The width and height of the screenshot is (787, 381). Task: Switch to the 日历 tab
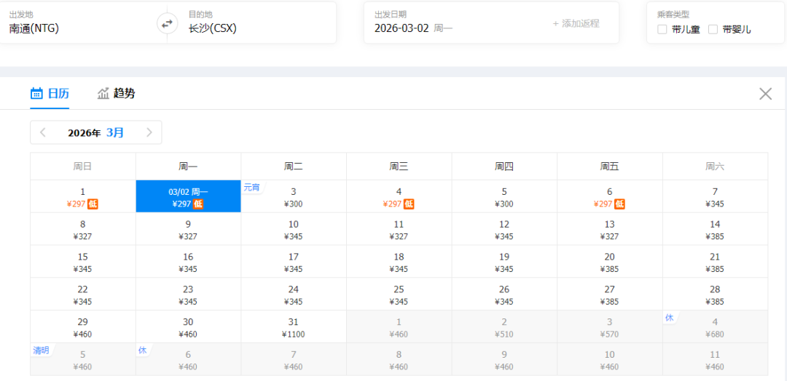point(50,93)
